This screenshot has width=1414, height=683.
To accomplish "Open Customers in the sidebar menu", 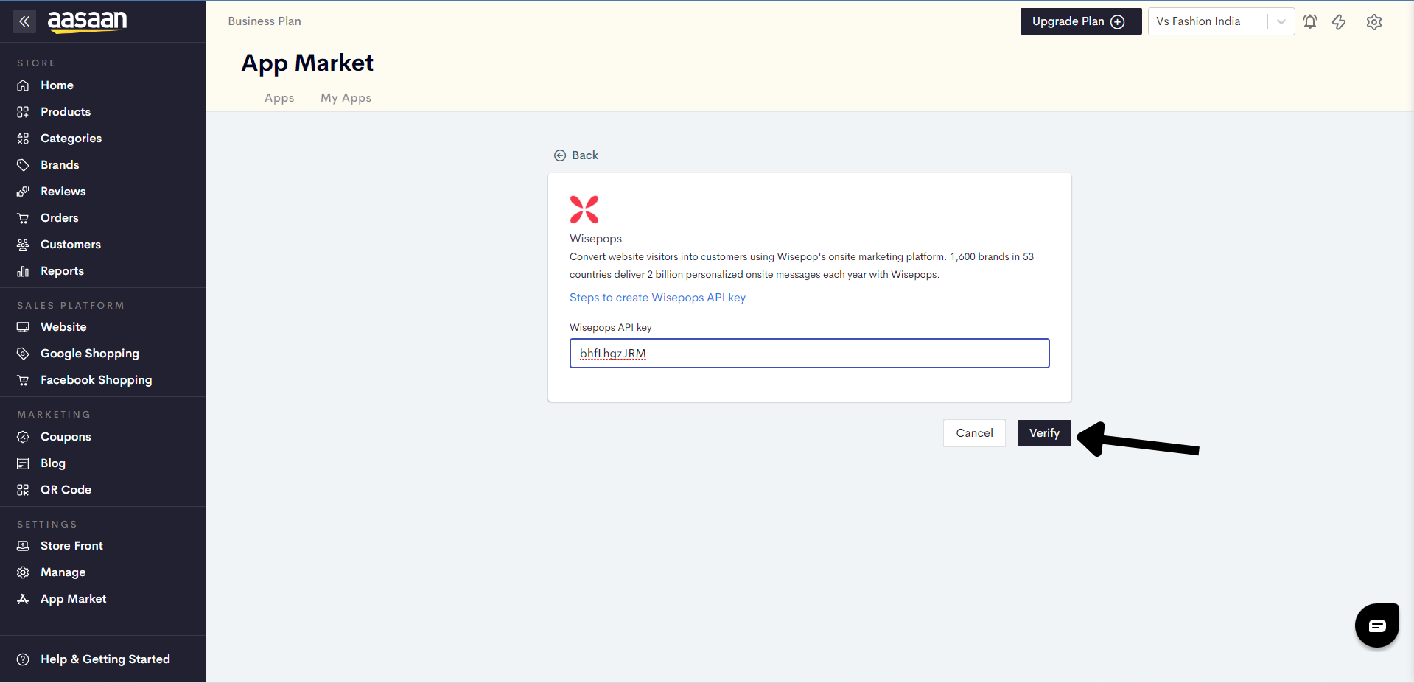I will [x=71, y=245].
